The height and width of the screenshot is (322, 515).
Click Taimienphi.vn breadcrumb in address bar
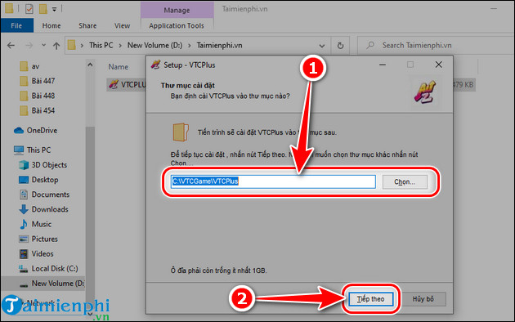pos(219,45)
